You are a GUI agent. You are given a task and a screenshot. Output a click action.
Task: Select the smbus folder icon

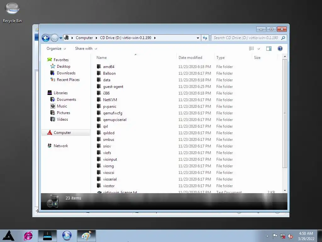[99, 139]
